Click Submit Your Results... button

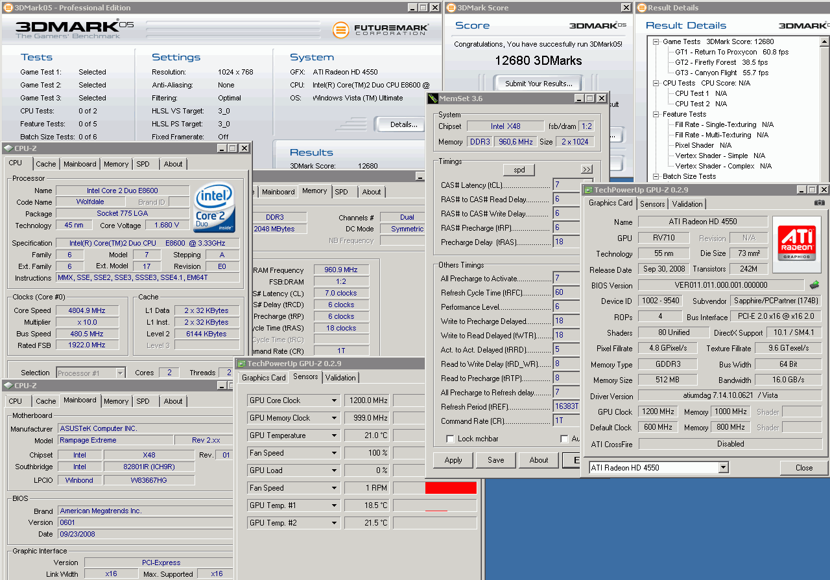539,83
